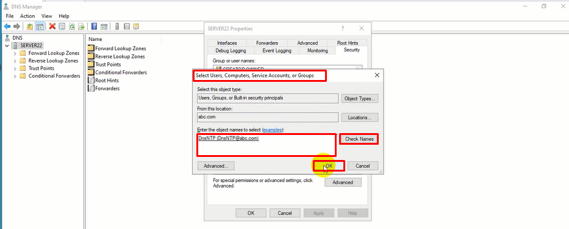The width and height of the screenshot is (569, 229).
Task: Expand Forward Lookup Zones in tree
Action: (x=15, y=53)
